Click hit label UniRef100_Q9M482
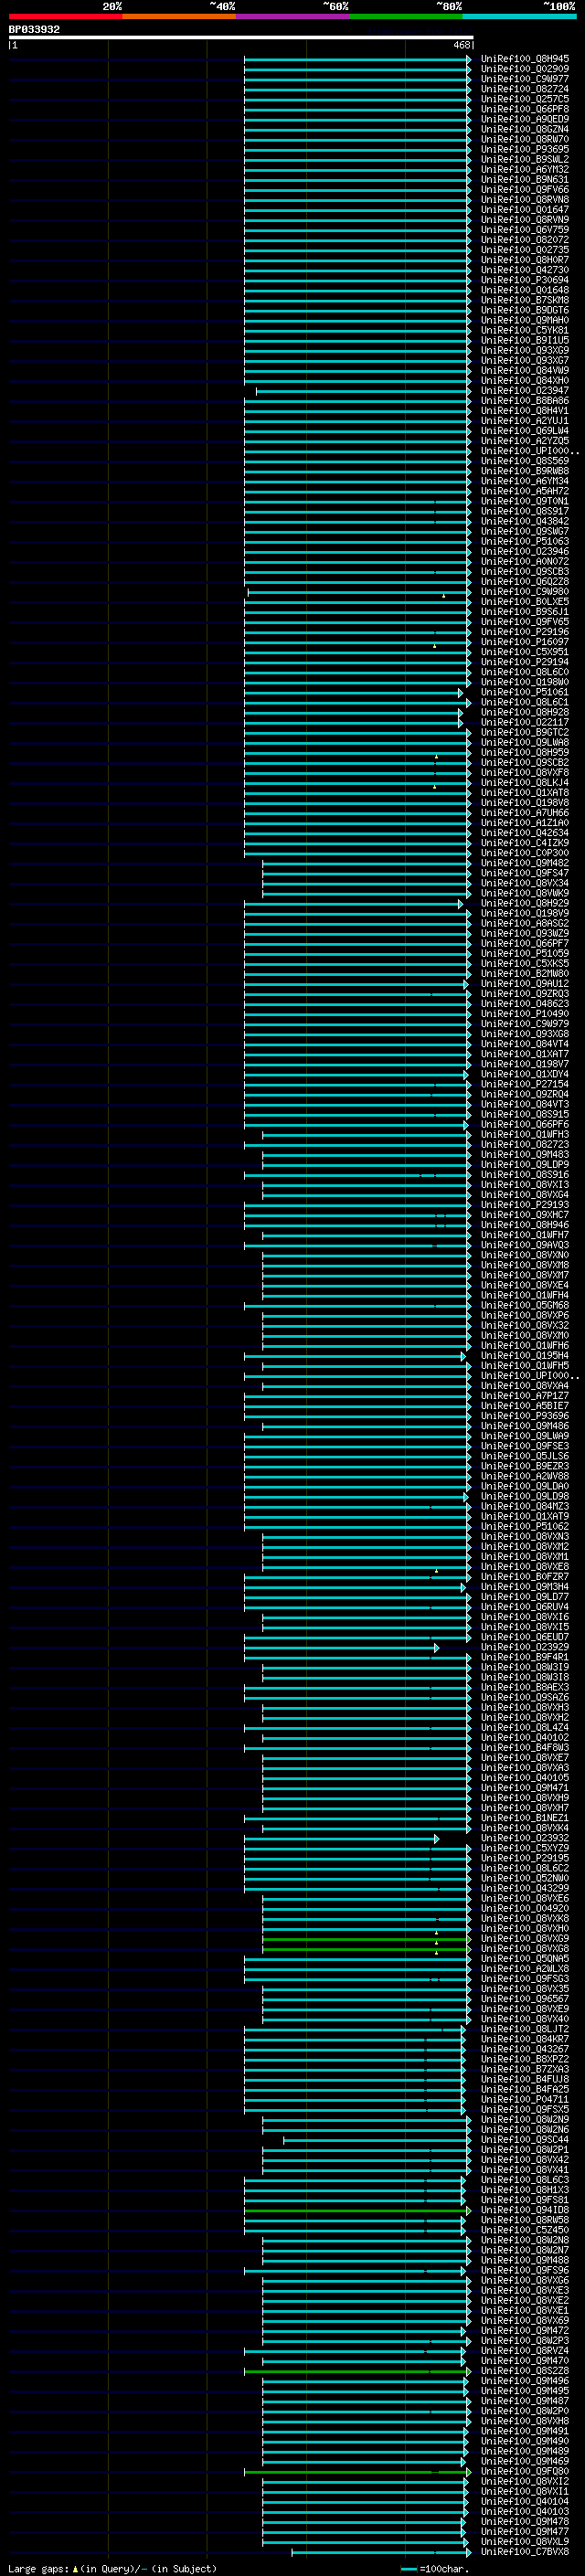This screenshot has width=585, height=2576. 525,863
